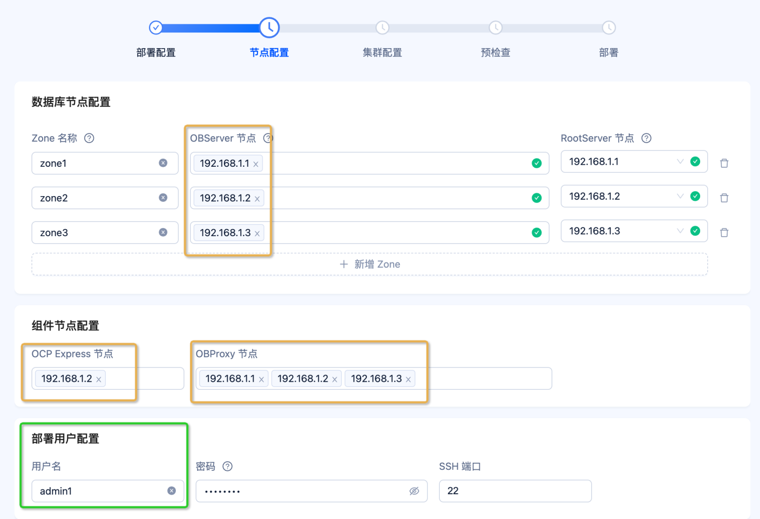The width and height of the screenshot is (760, 519).
Task: Open the 集群配置 step label
Action: coord(383,53)
